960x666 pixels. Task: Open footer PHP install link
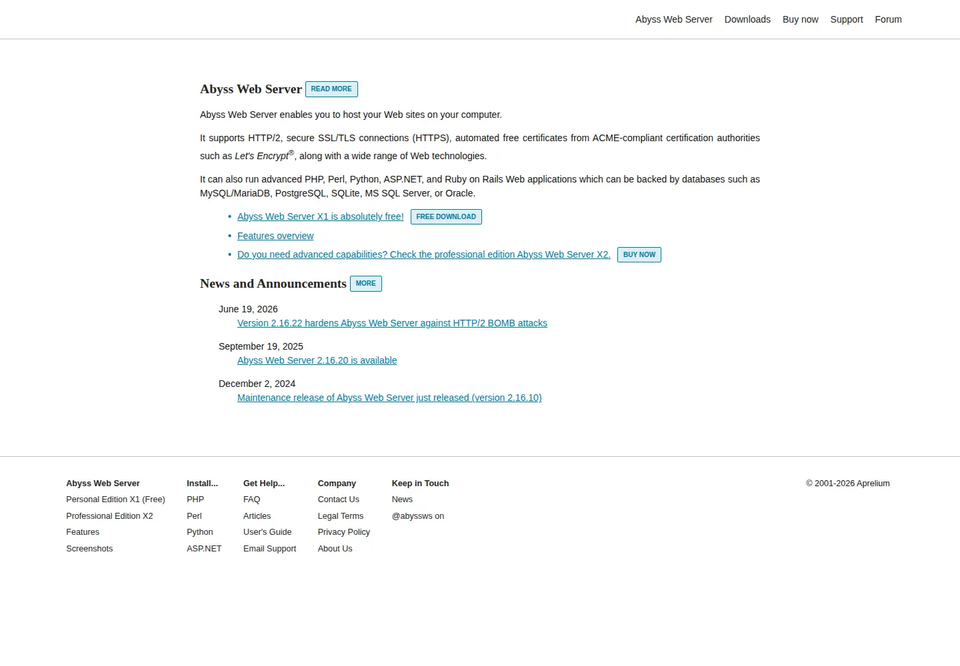click(195, 499)
